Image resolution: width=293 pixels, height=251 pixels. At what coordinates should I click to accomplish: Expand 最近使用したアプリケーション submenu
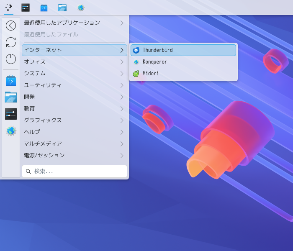tap(75, 23)
